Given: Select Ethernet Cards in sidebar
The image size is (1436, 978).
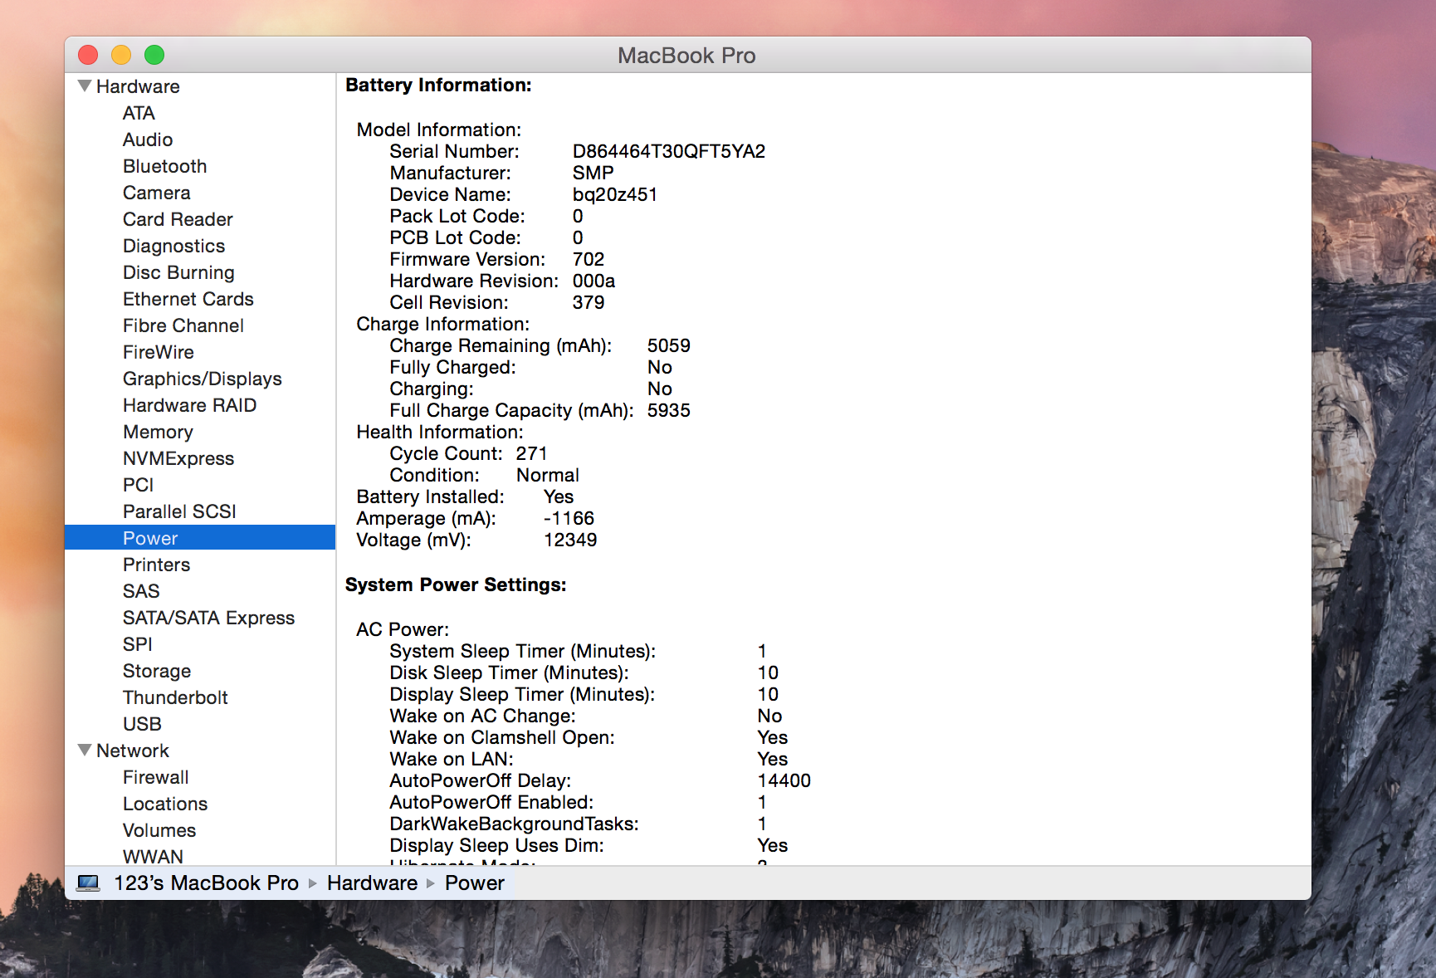Looking at the screenshot, I should coord(188,299).
